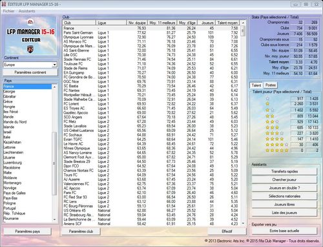Select the FC Nantes club row
The height and width of the screenshot is (247, 323).
pos(151,91)
